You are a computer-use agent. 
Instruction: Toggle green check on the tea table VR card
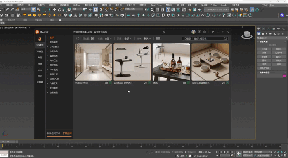227,83
